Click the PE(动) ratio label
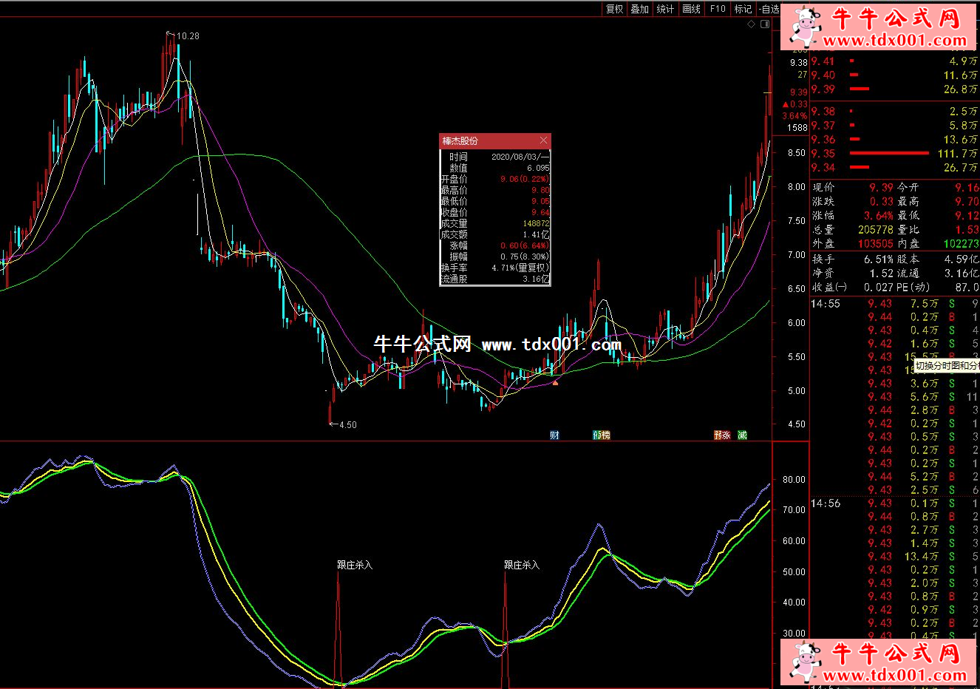 tap(914, 288)
